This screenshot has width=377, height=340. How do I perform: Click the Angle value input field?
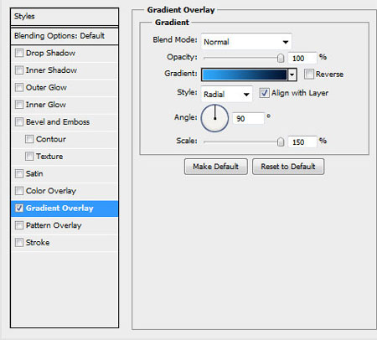[x=248, y=119]
